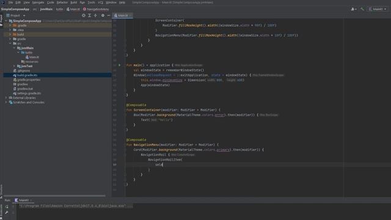Expand the jvmTest folder
Screen dimensions: 391x220
click(x=14, y=66)
